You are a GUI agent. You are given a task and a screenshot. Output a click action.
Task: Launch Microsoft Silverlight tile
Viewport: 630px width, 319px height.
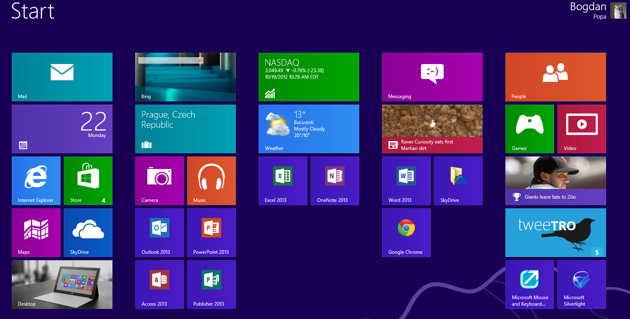click(582, 285)
